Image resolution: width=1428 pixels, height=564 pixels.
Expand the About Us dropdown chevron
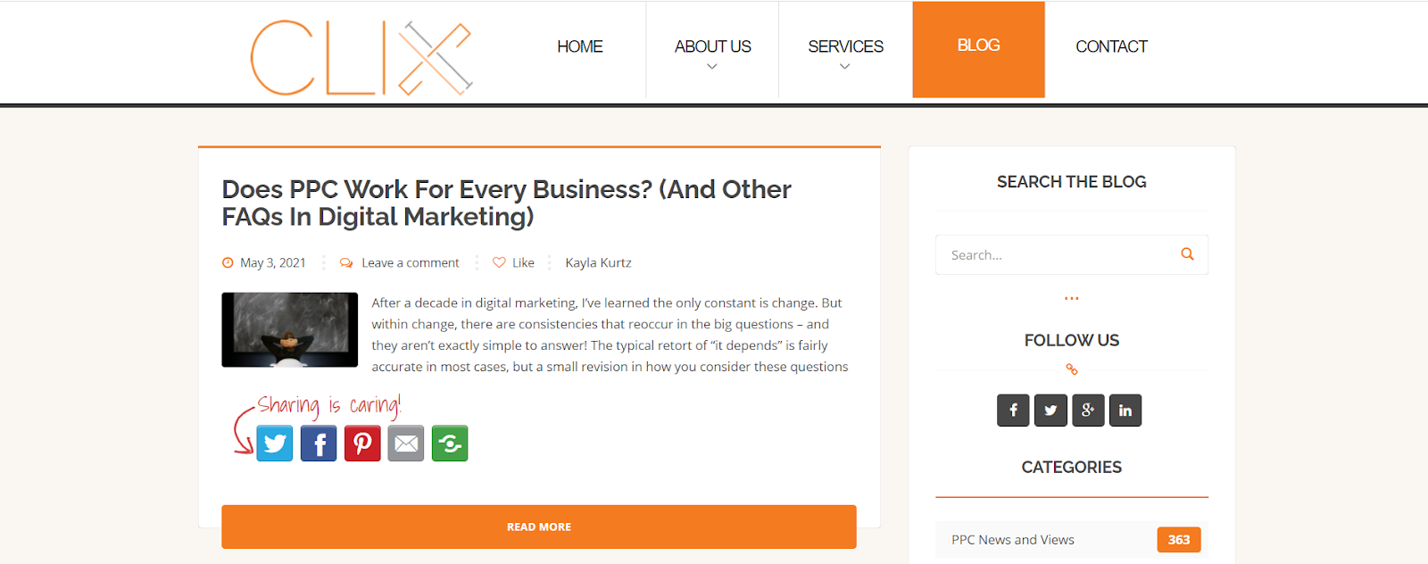[x=712, y=67]
